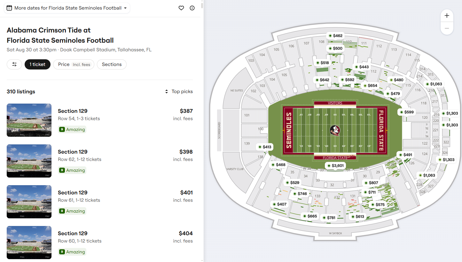Open the Top picks sort dropdown
The image size is (462, 262).
coord(179,91)
